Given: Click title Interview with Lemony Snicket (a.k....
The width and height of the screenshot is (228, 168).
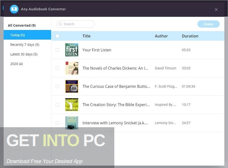Looking at the screenshot, I should (x=115, y=123).
